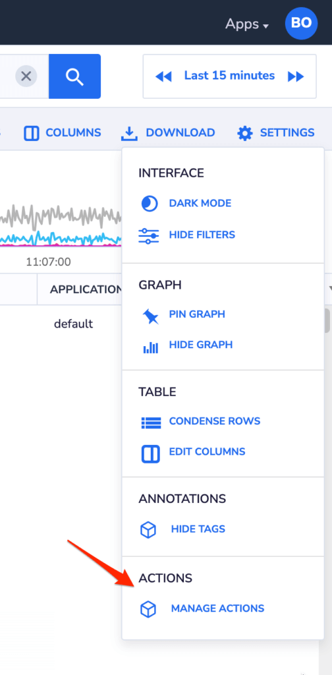Click the Hide Graph bar chart icon
332x675 pixels.
coord(150,347)
